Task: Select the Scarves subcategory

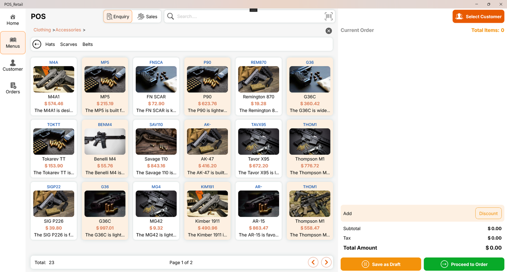Action: pyautogui.click(x=68, y=44)
